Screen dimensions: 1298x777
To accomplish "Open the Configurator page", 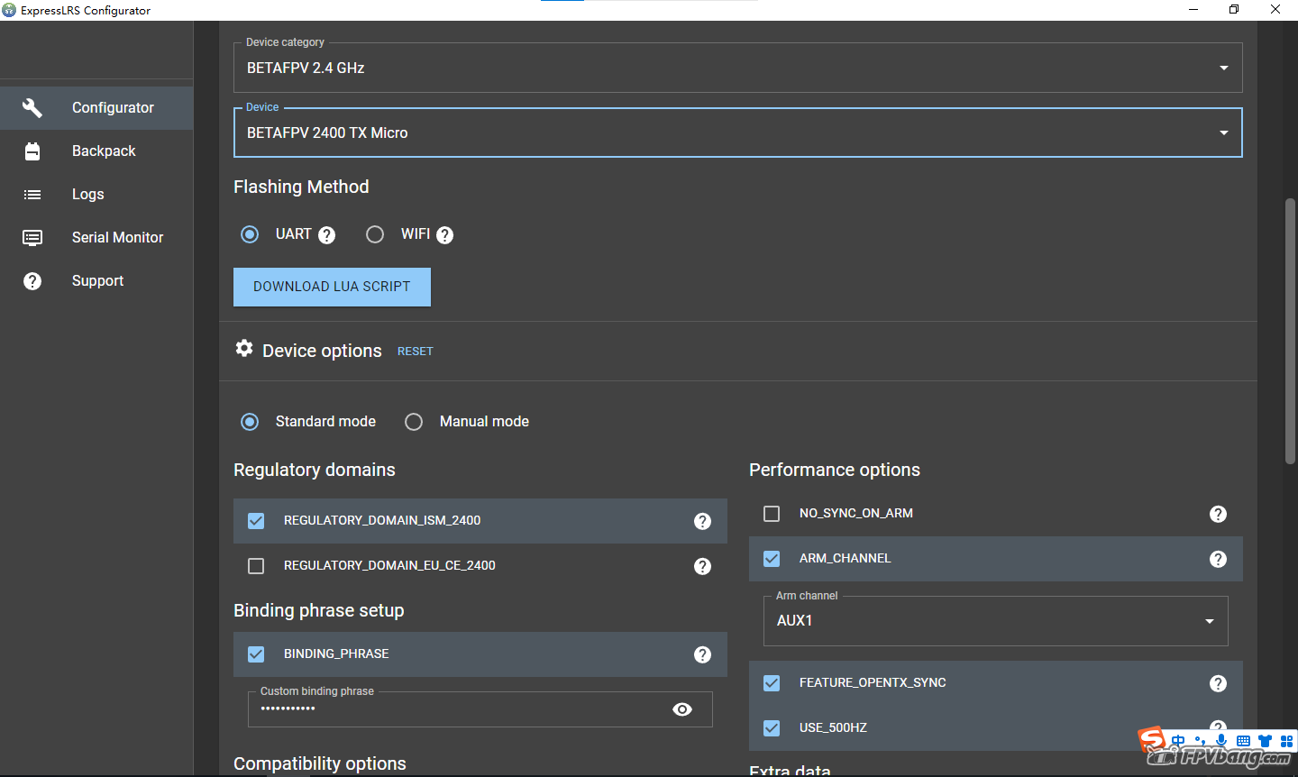I will 96,108.
